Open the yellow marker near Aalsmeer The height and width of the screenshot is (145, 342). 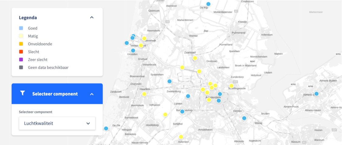point(181,137)
